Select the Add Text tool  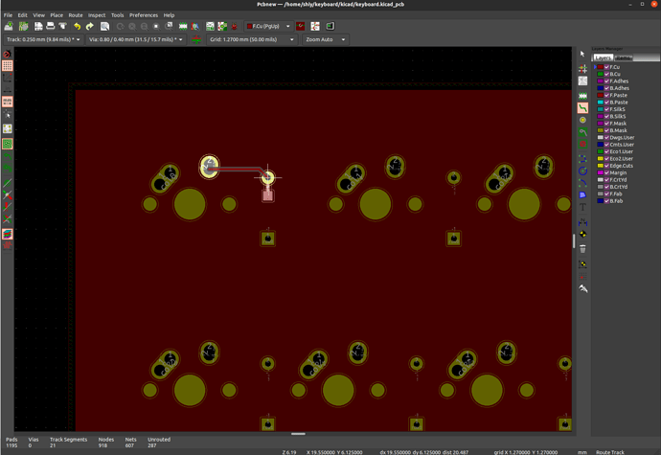click(x=582, y=207)
